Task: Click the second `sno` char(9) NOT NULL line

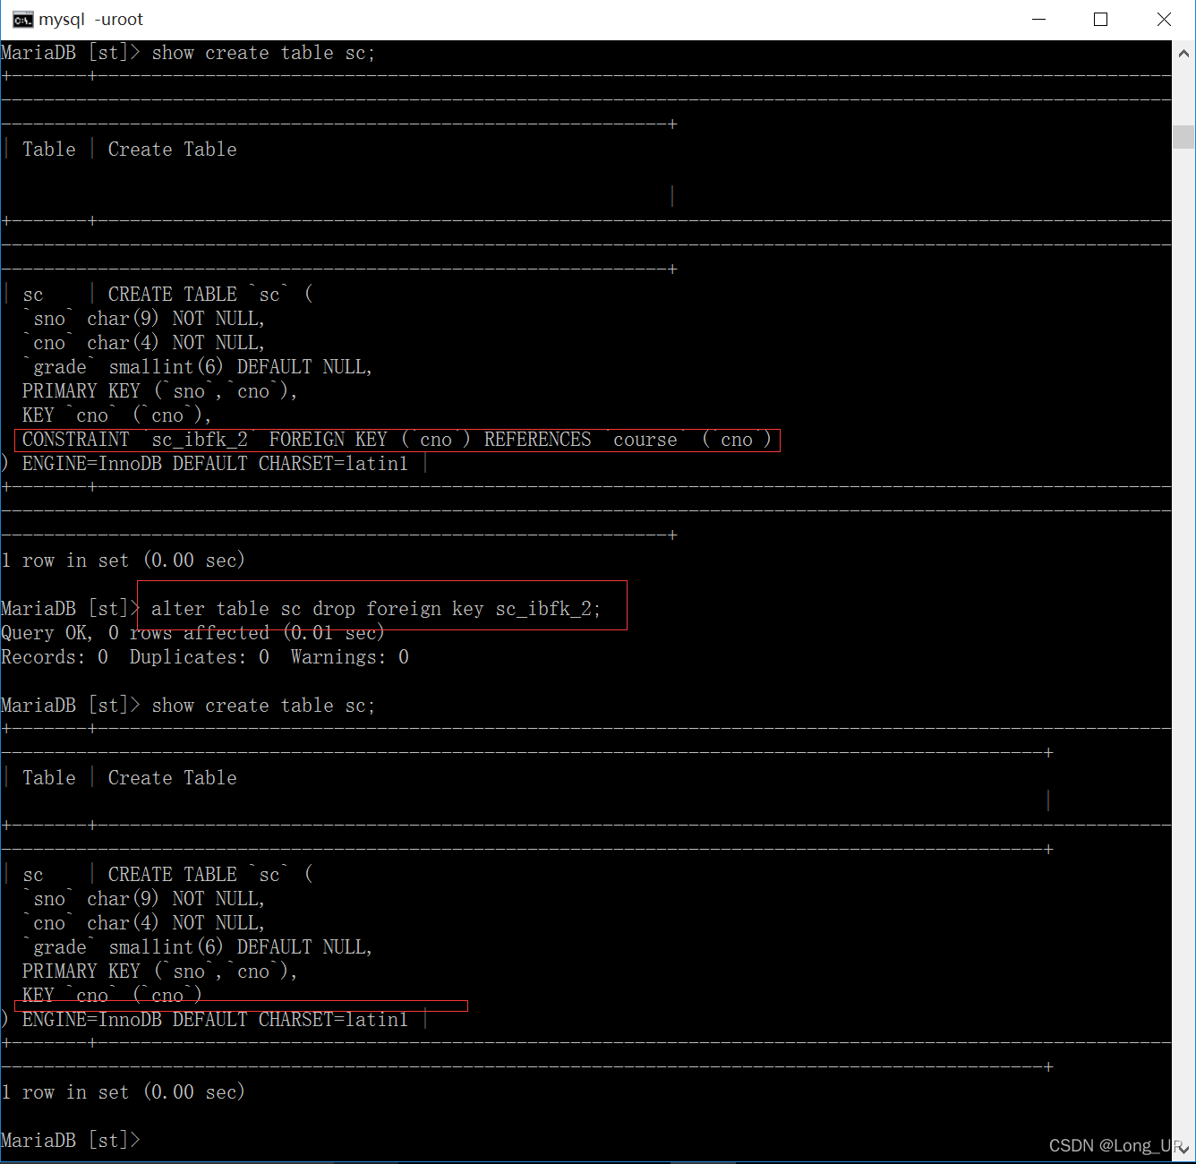Action: point(143,899)
